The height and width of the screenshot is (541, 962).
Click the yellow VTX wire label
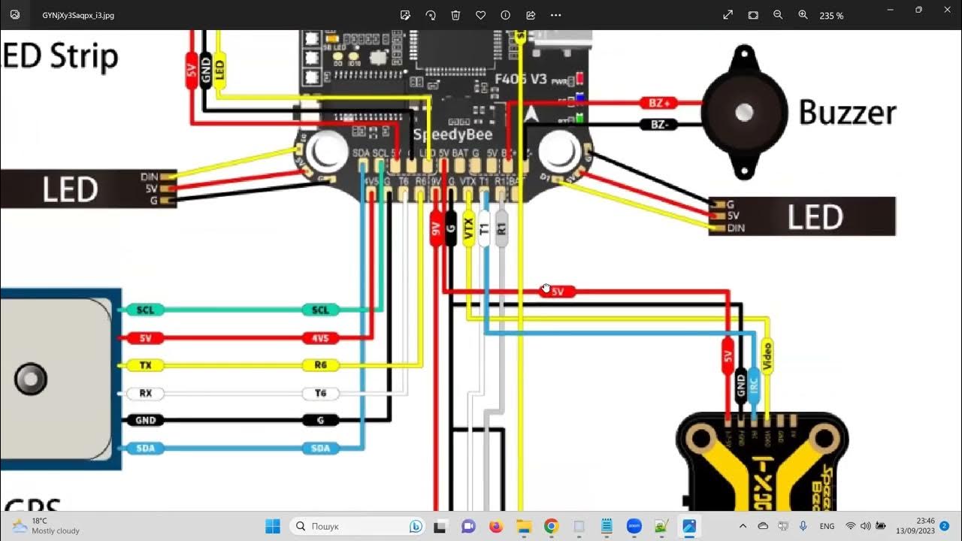[x=469, y=228]
